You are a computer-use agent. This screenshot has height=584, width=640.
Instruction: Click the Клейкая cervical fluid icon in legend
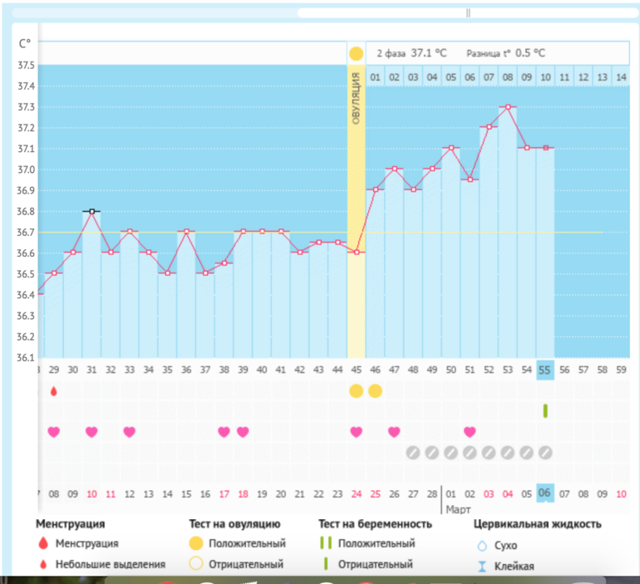pos(480,567)
